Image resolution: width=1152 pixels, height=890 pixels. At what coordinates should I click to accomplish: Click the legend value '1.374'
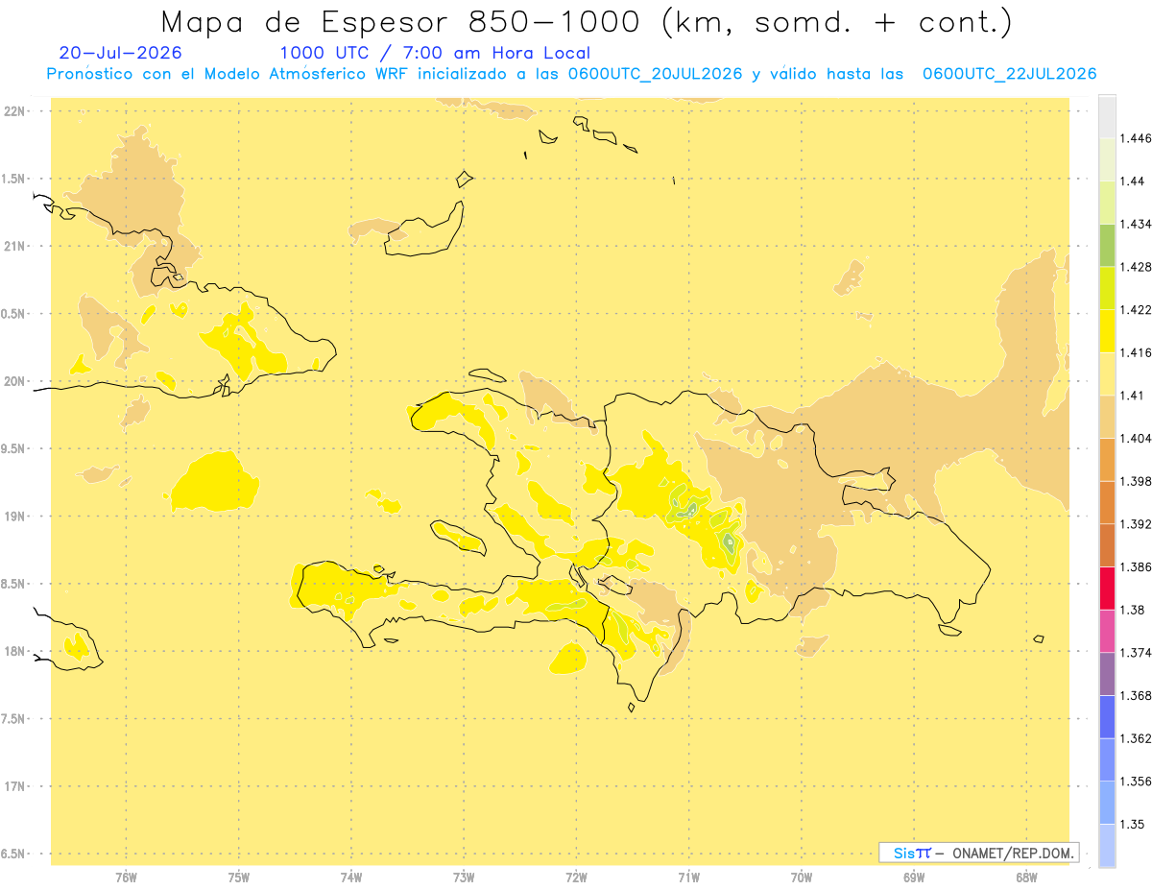pos(1135,653)
